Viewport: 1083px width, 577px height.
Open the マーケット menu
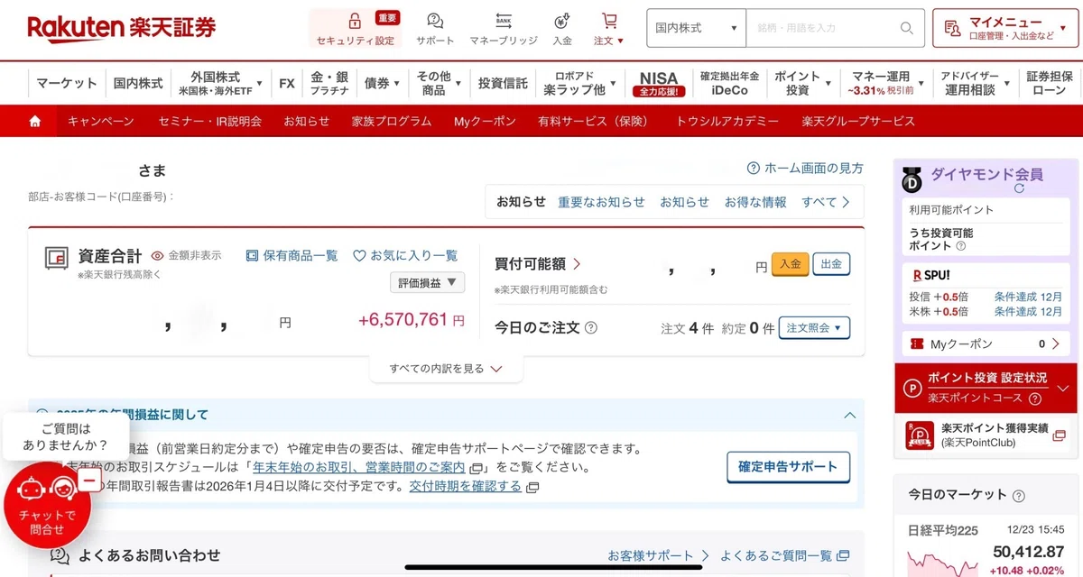(67, 83)
